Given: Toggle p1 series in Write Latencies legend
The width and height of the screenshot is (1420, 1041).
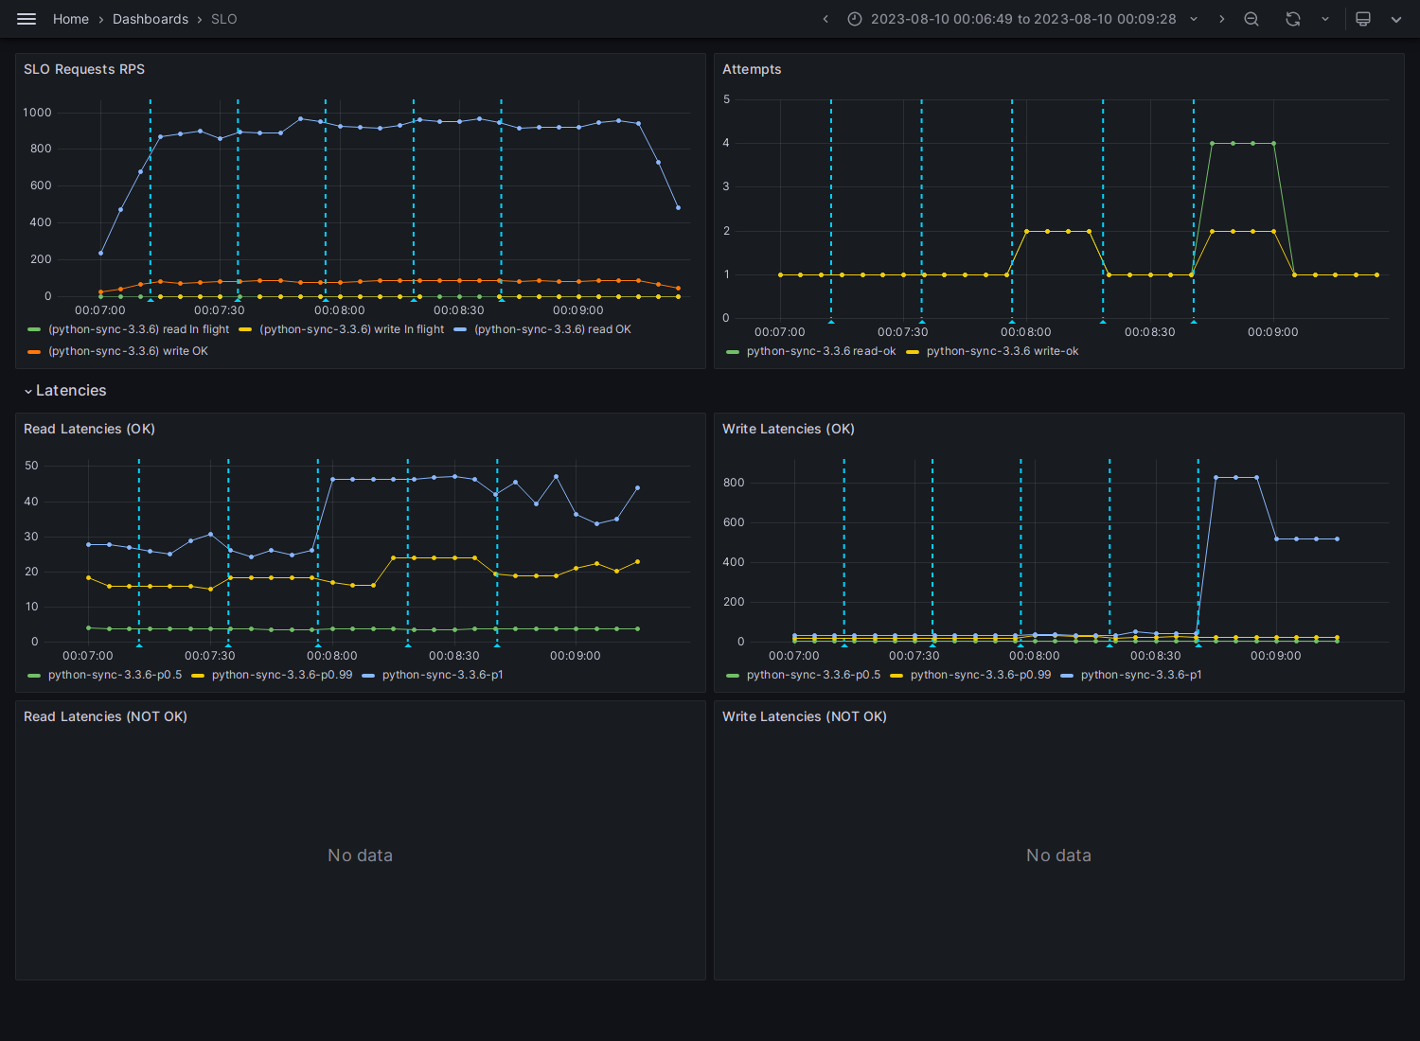Looking at the screenshot, I should pyautogui.click(x=1142, y=675).
